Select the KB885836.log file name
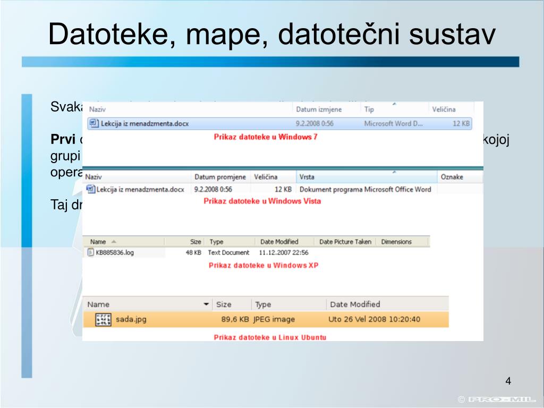Image resolution: width=544 pixels, height=408 pixels. [115, 252]
